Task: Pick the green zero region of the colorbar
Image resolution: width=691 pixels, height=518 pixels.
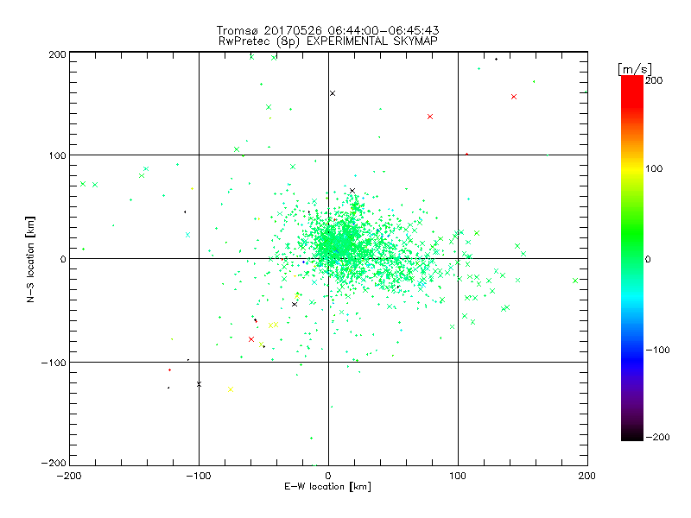Action: [632, 258]
